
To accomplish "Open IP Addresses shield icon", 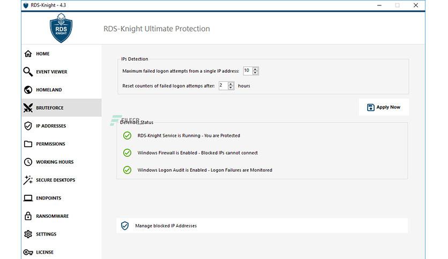I will click(x=28, y=126).
